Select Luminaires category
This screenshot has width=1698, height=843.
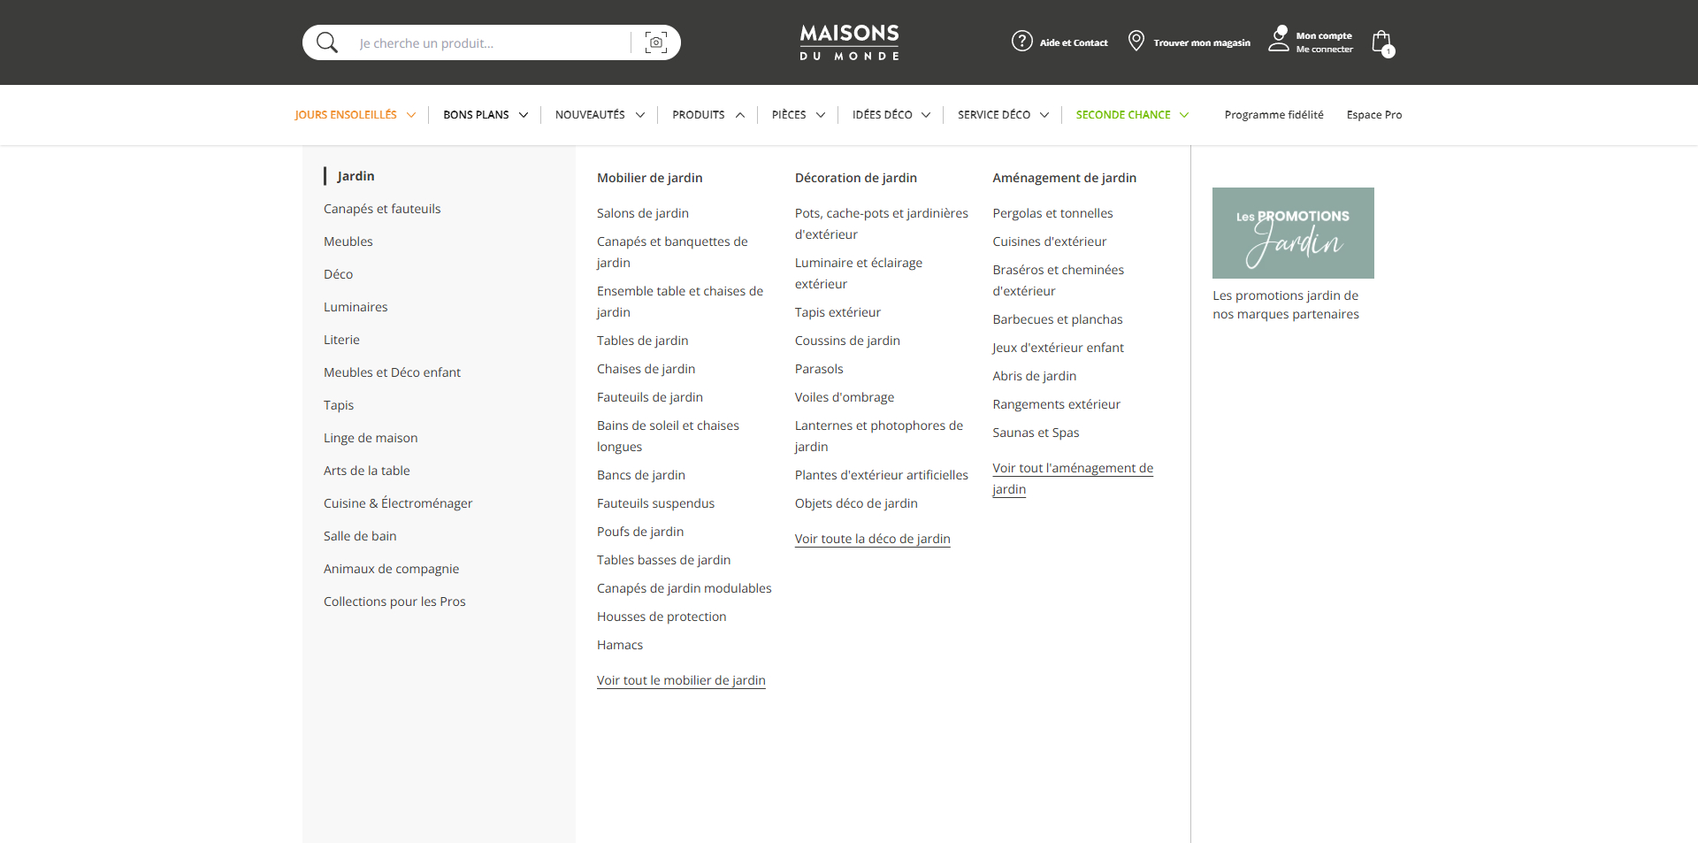[356, 307]
